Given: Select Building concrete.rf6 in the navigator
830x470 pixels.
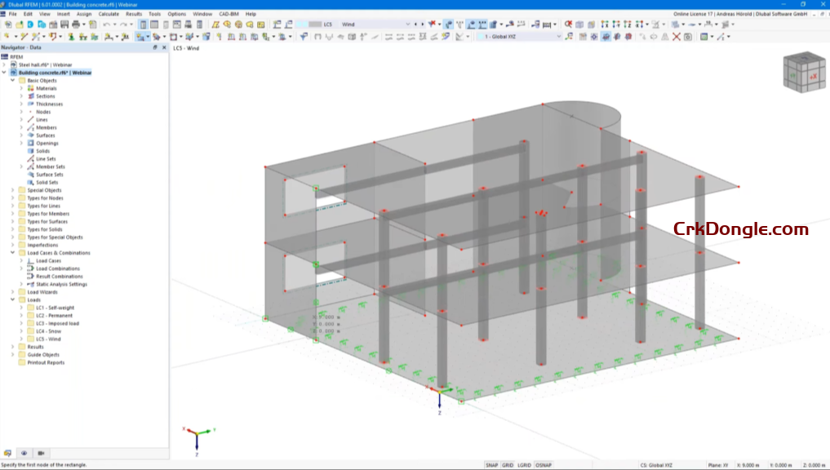Looking at the screenshot, I should 55,73.
